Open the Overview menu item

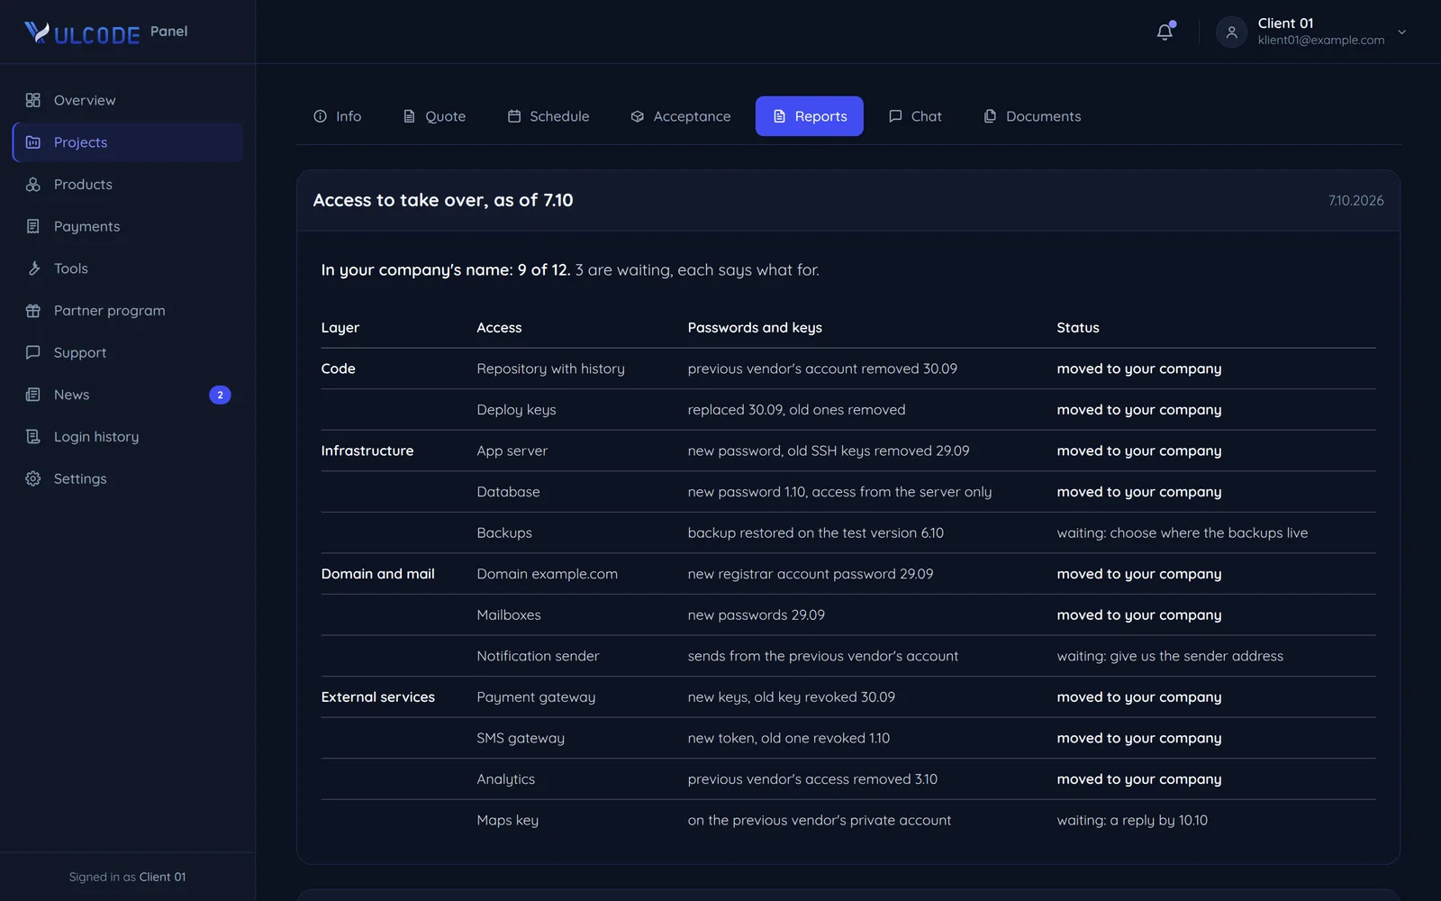[128, 100]
